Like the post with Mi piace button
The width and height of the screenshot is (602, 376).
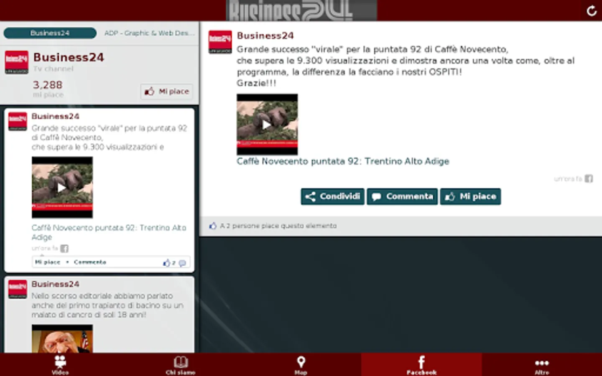tap(470, 196)
